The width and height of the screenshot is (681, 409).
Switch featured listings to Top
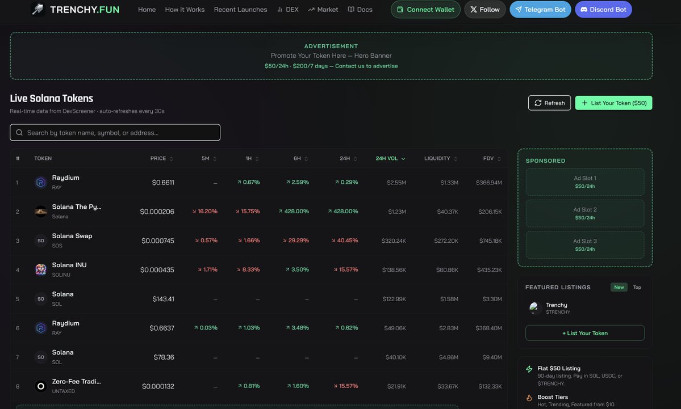point(637,287)
